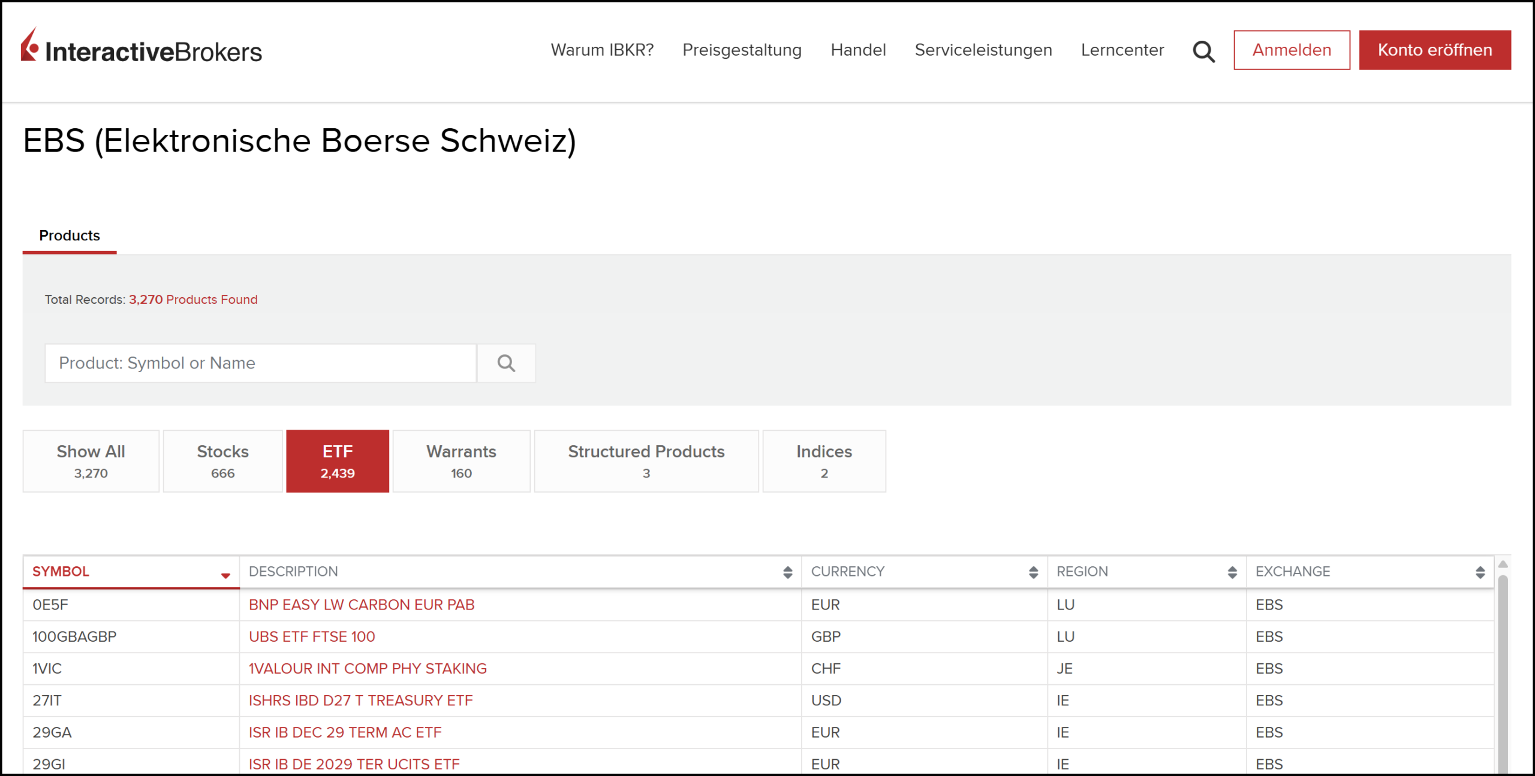Open the Warum IBKR? menu
Screen dimensions: 1535x776
pos(602,50)
